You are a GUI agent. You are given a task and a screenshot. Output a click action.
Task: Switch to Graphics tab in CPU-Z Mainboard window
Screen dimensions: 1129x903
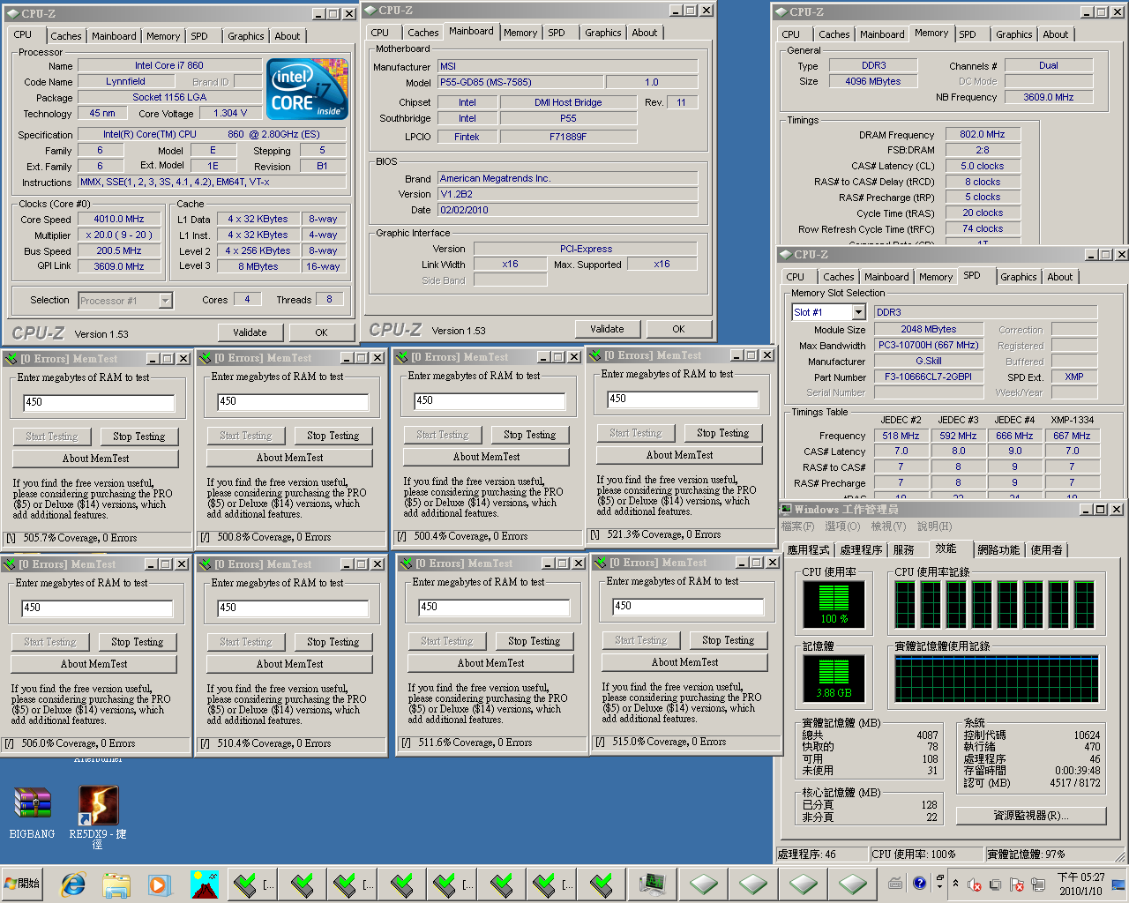(603, 33)
